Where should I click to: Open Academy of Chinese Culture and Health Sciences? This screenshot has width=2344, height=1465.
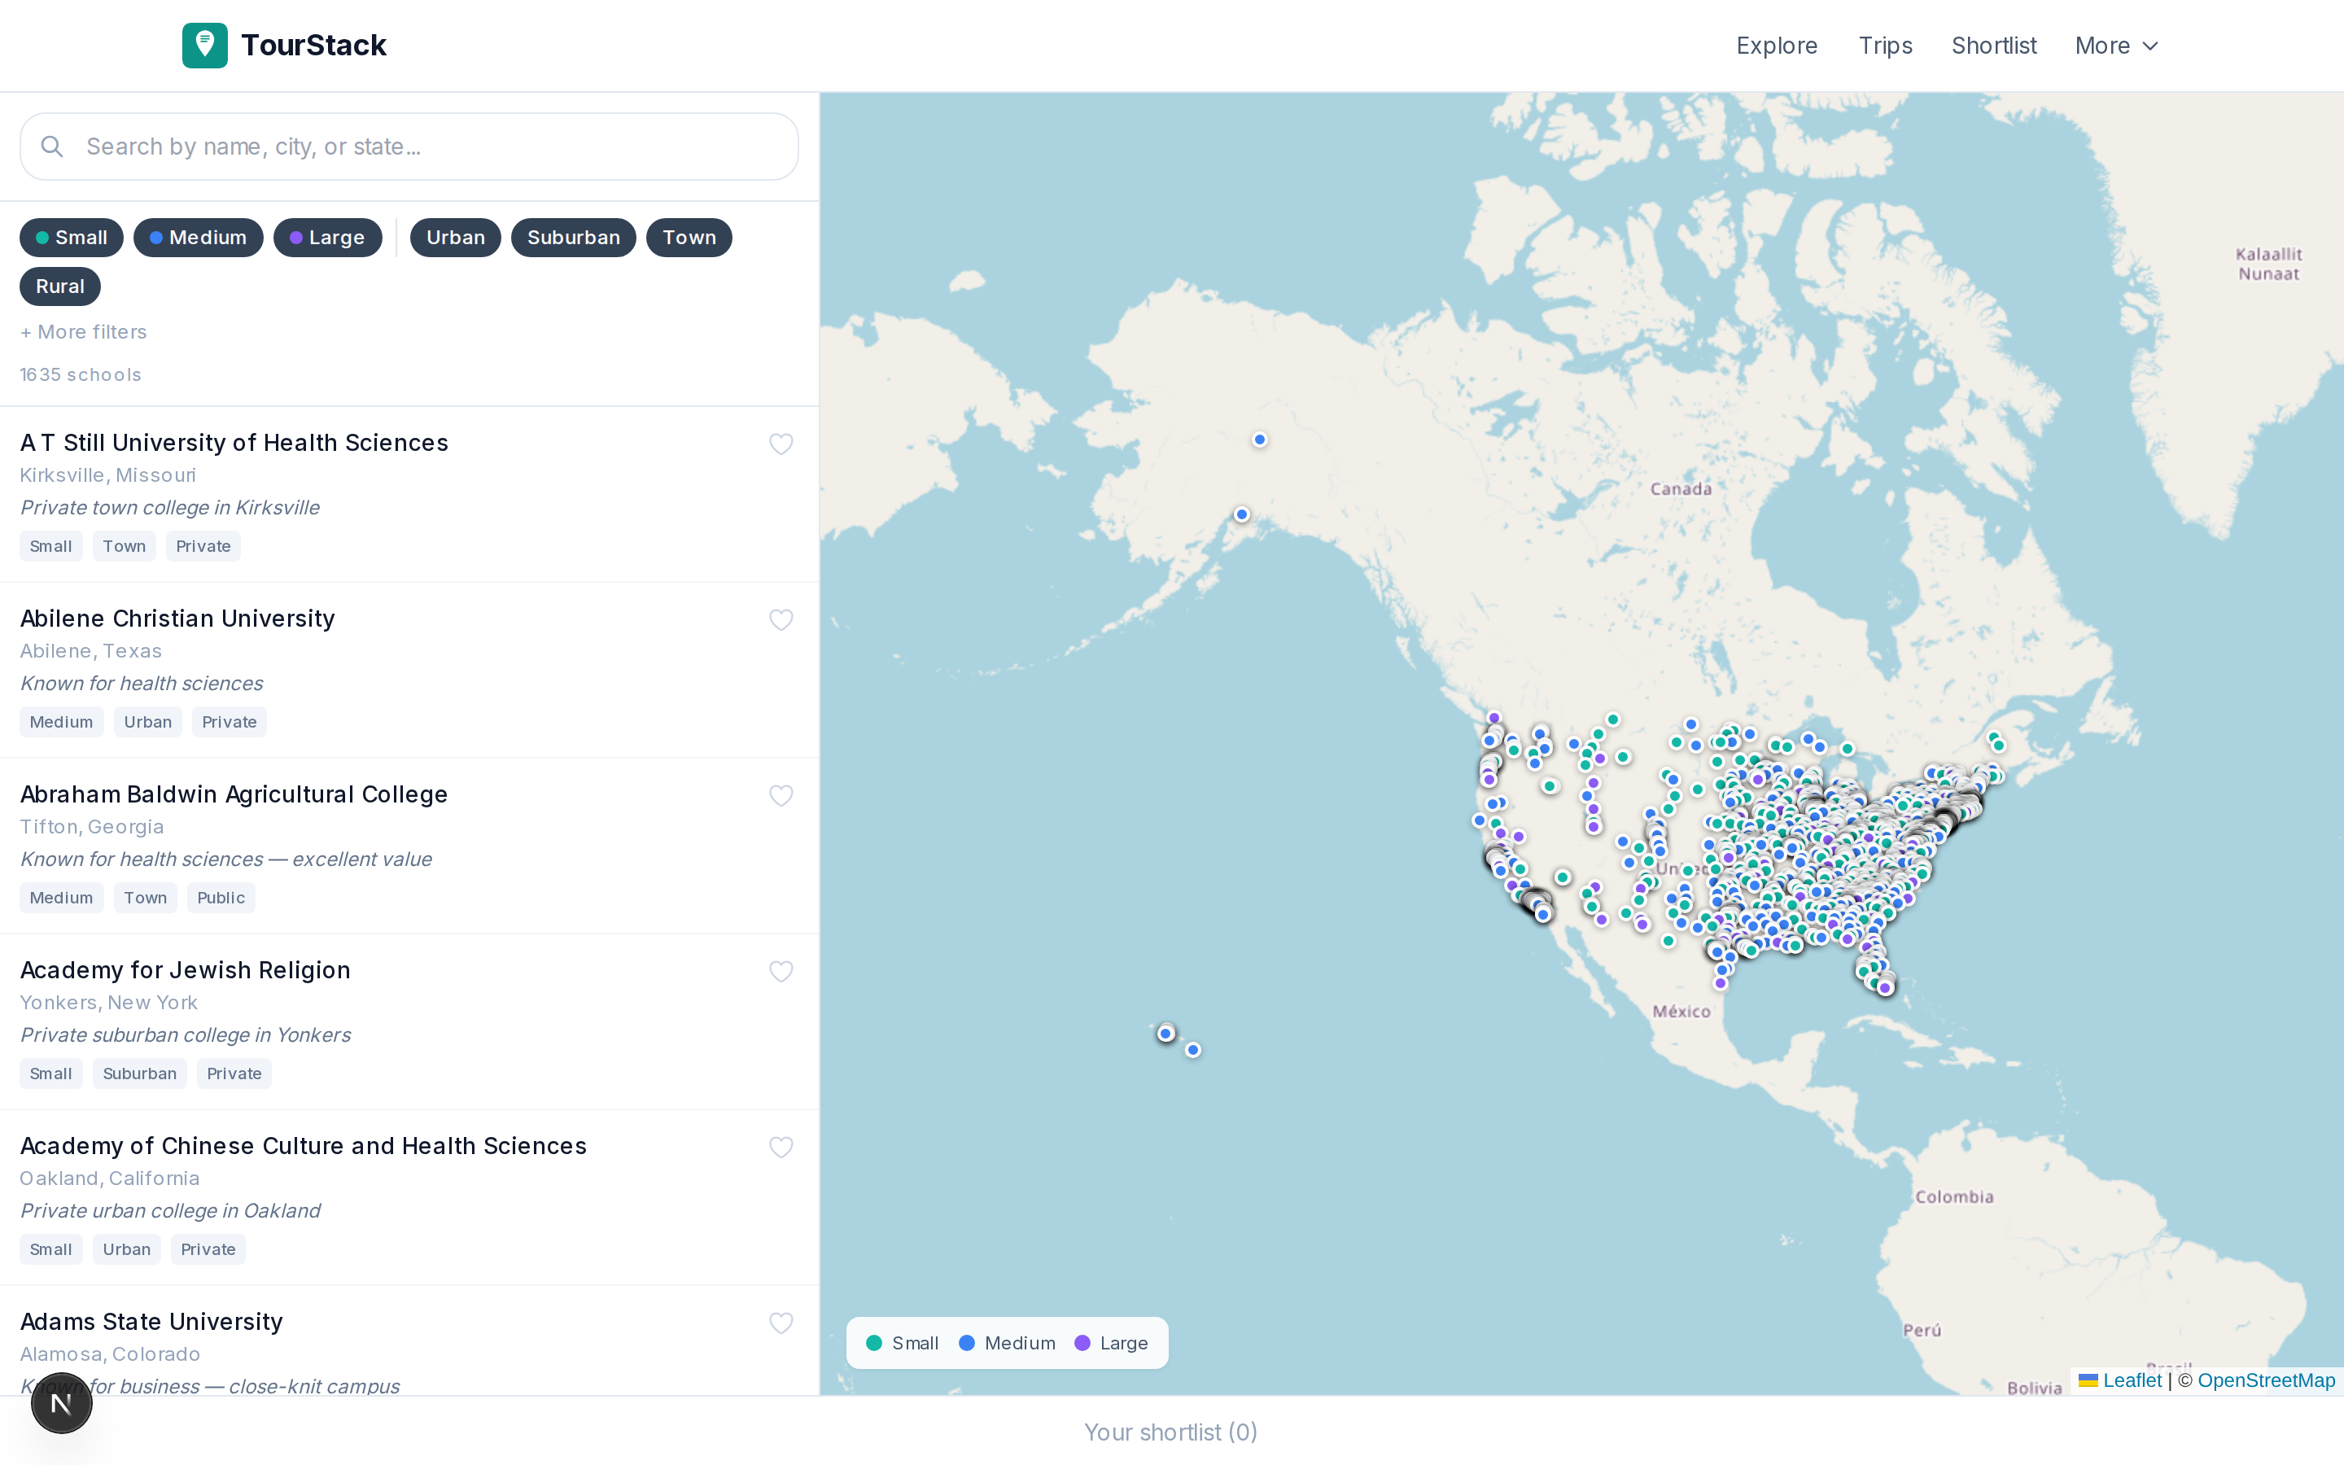click(303, 1146)
